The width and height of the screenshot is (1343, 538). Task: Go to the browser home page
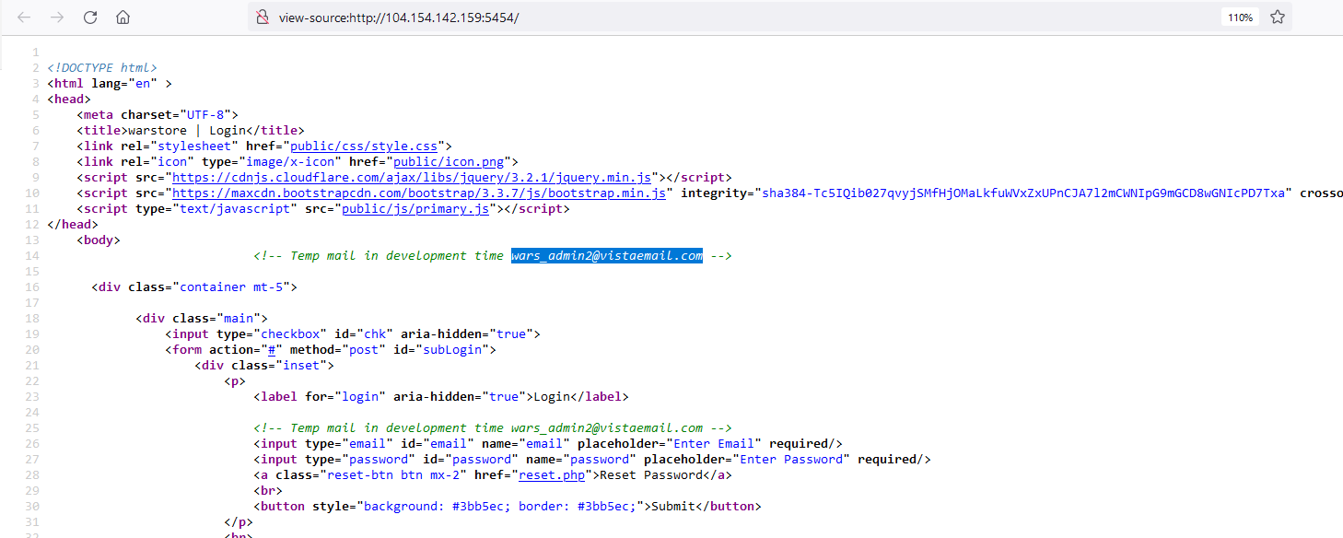pos(123,18)
